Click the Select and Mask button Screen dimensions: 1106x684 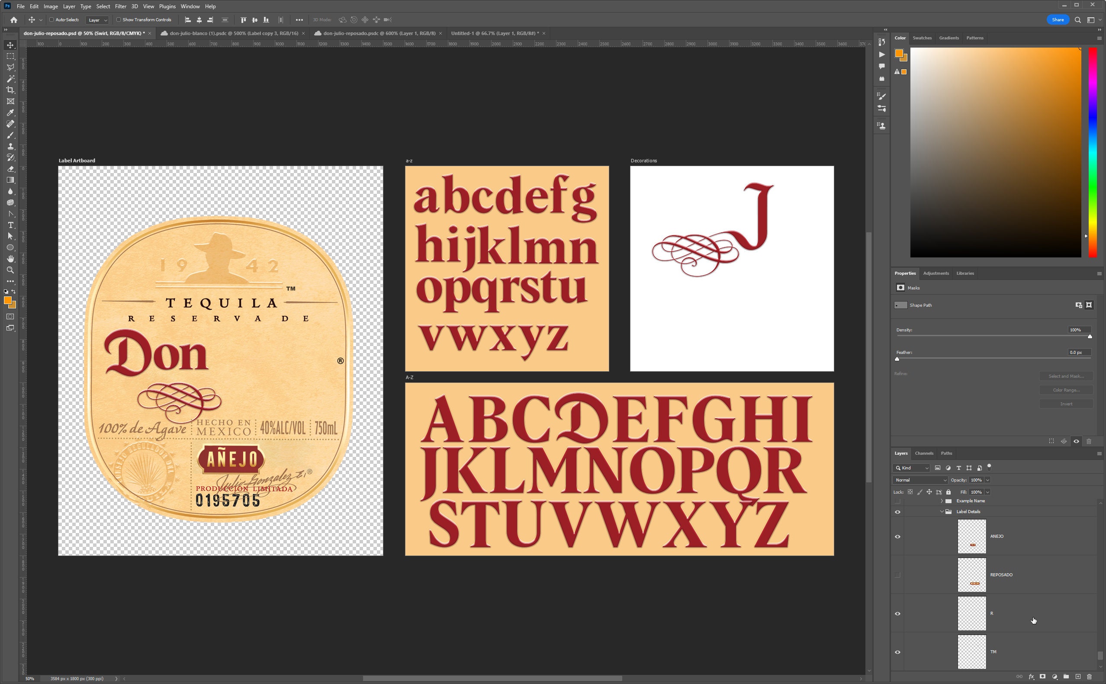click(x=1066, y=376)
